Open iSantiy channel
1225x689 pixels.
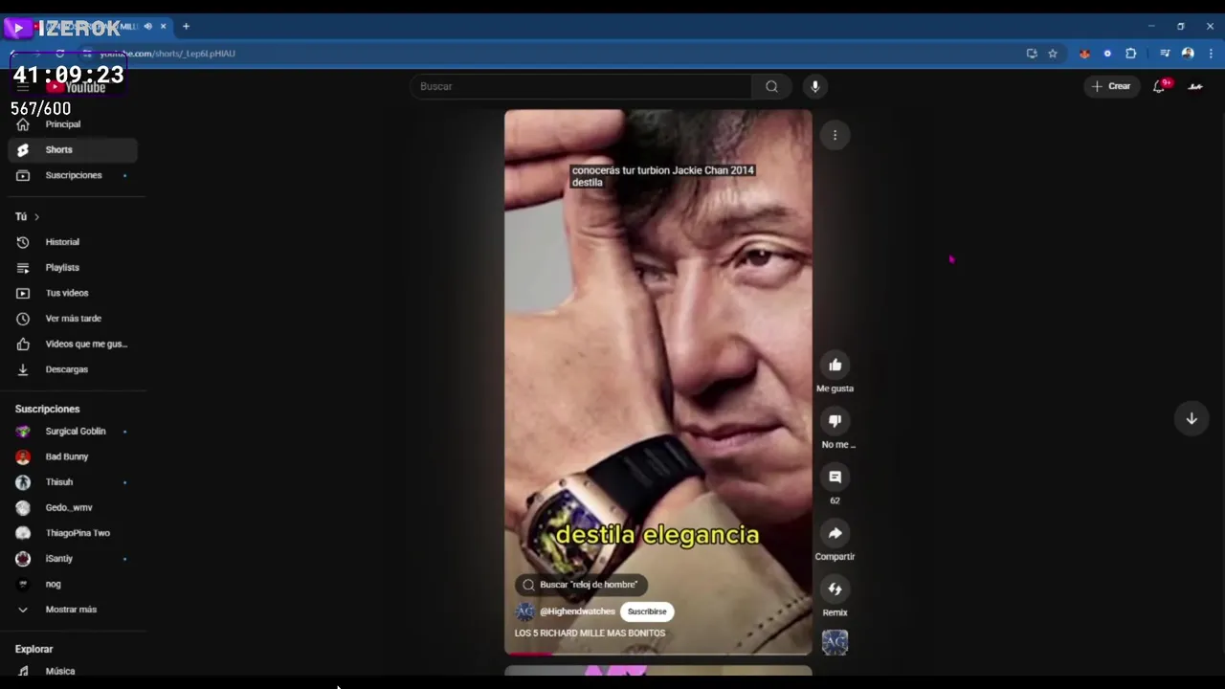pyautogui.click(x=73, y=559)
